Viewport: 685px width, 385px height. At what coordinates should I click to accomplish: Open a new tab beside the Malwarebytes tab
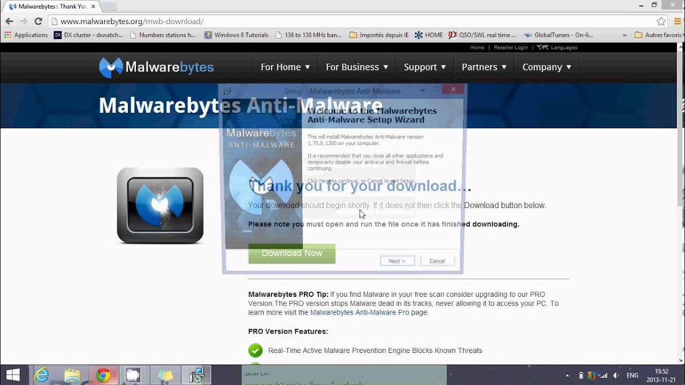coord(109,6)
